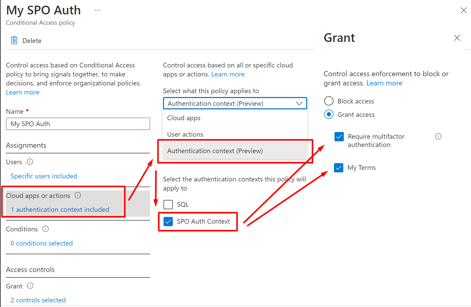Uncheck the My Terms checkbox
The height and width of the screenshot is (307, 471).
(339, 168)
